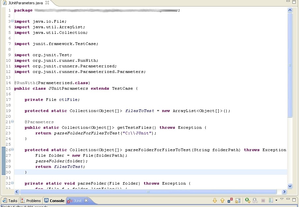Click the Console view monitor icon
The image size is (299, 207).
pyautogui.click(x=47, y=201)
